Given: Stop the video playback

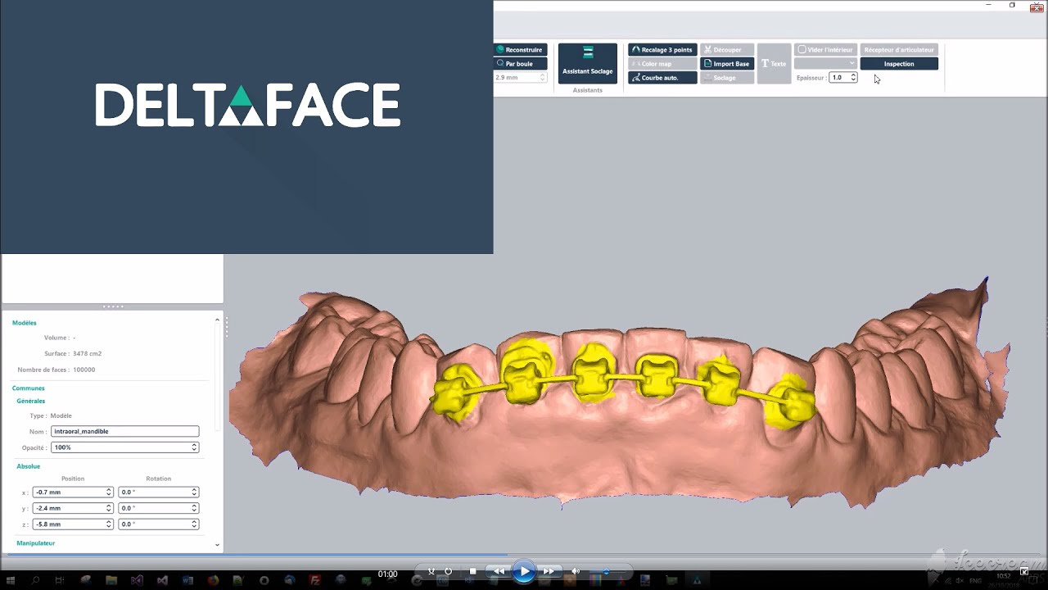Looking at the screenshot, I should pyautogui.click(x=472, y=571).
